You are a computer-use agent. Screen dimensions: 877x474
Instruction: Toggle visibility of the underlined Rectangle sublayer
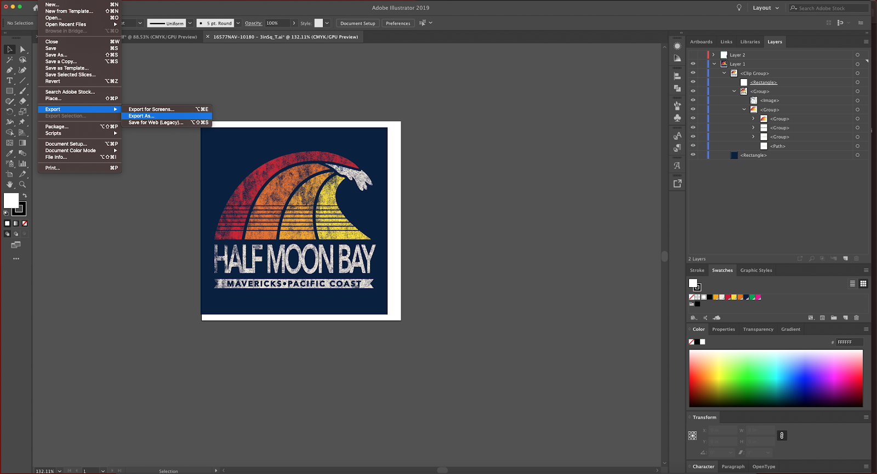click(693, 82)
